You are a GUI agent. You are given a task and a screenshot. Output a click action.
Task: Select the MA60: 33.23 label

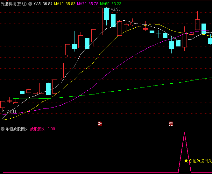tap(110, 4)
